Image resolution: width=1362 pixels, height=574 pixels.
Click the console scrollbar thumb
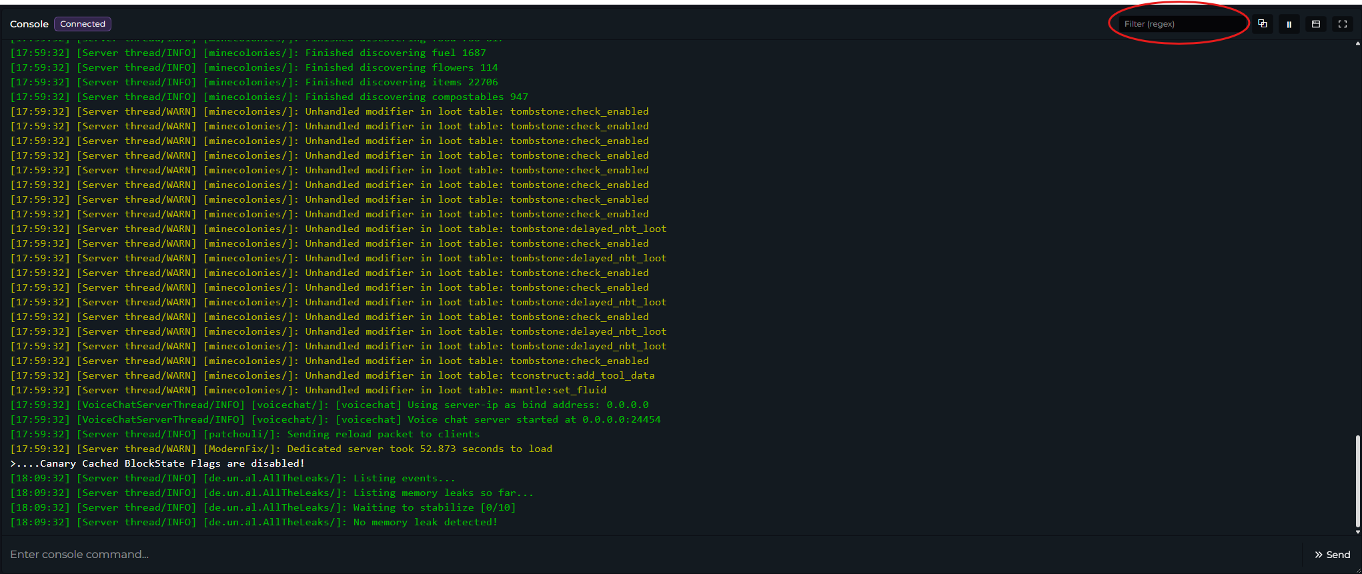coord(1357,480)
